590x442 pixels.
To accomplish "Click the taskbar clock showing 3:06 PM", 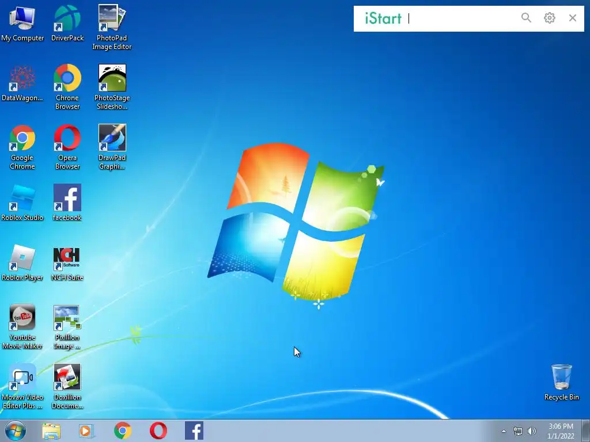I will pyautogui.click(x=561, y=431).
